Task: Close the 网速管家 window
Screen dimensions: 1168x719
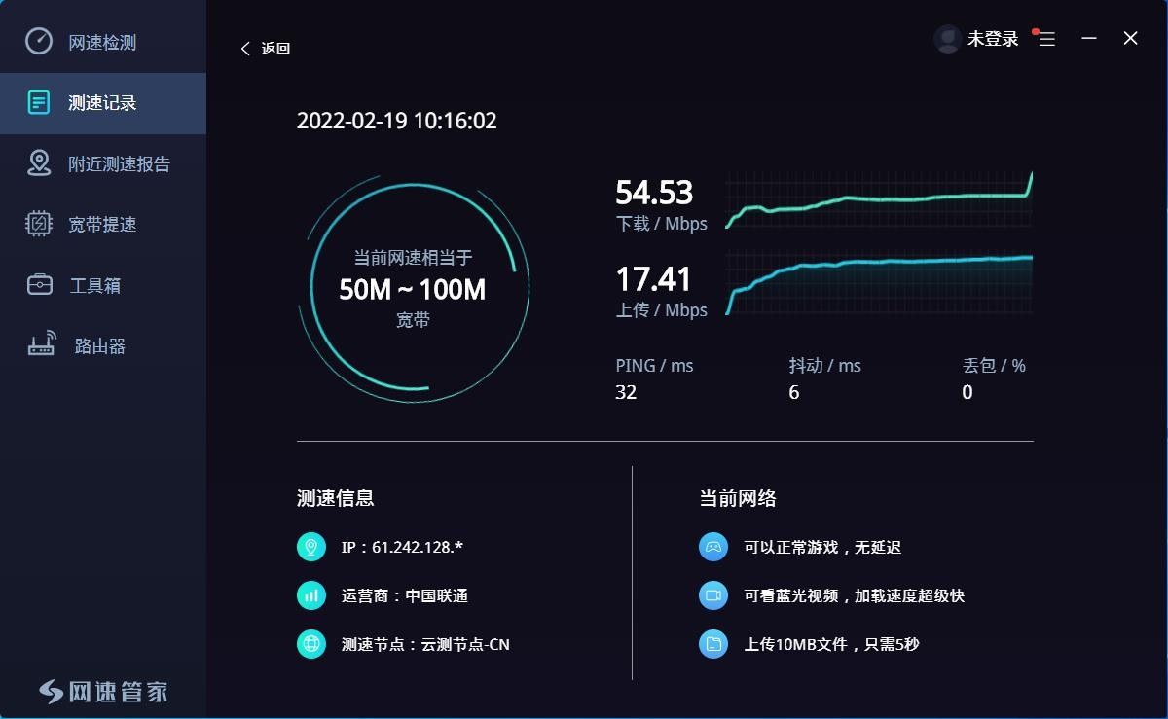Action: coord(1130,38)
